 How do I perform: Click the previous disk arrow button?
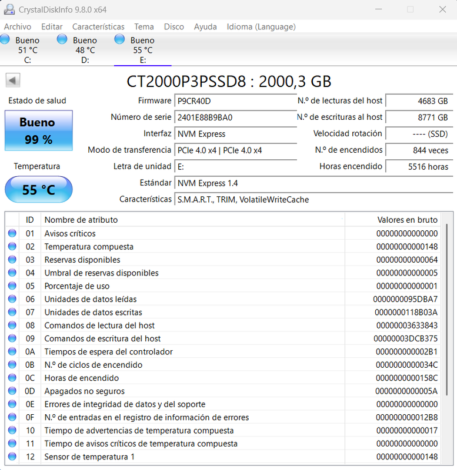pyautogui.click(x=12, y=80)
